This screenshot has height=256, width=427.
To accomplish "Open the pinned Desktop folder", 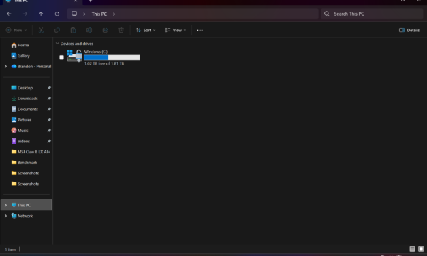I will click(22, 88).
